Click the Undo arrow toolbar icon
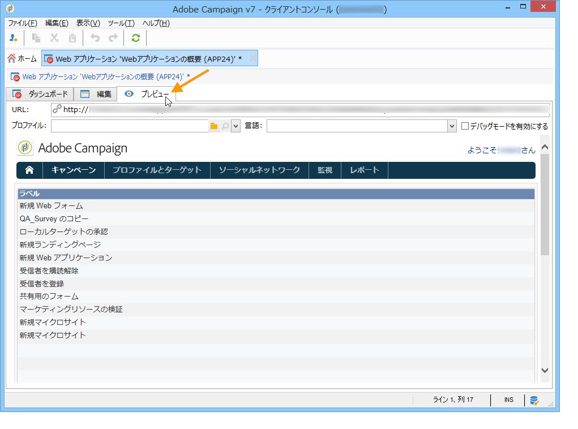 point(95,38)
